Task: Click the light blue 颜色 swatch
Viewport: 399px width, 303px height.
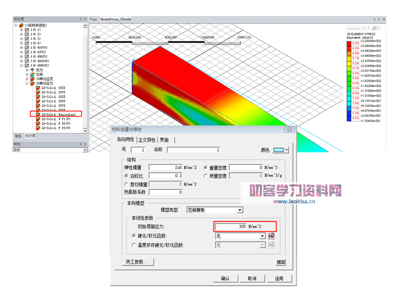Action: point(278,150)
